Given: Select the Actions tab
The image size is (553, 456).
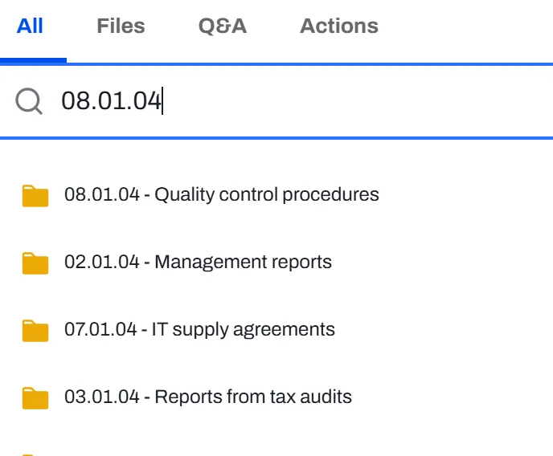Looking at the screenshot, I should (338, 26).
